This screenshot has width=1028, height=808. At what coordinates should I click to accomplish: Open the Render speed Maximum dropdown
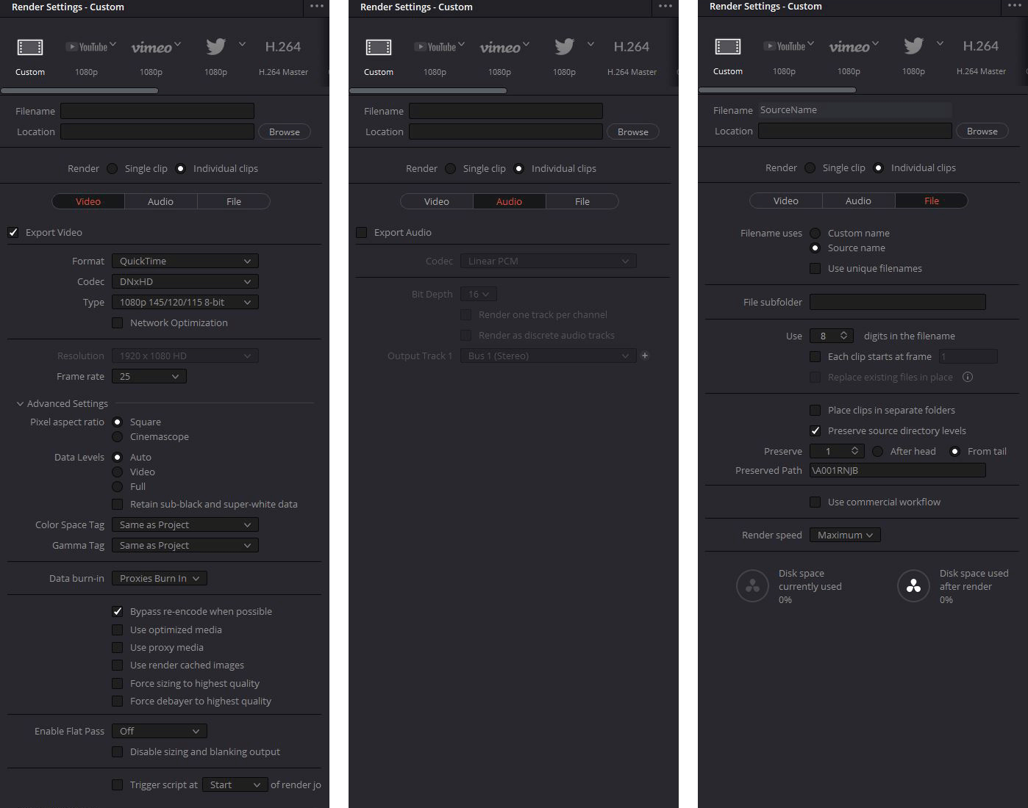click(x=844, y=535)
